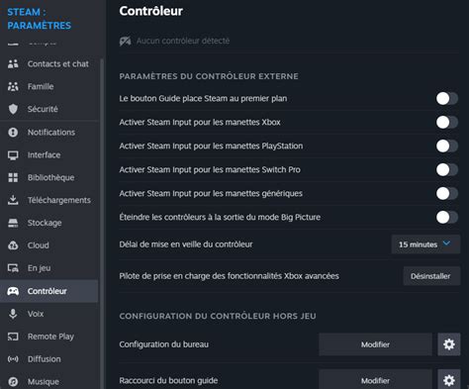
Task: Click the Sécurité shield icon
Action: [13, 109]
